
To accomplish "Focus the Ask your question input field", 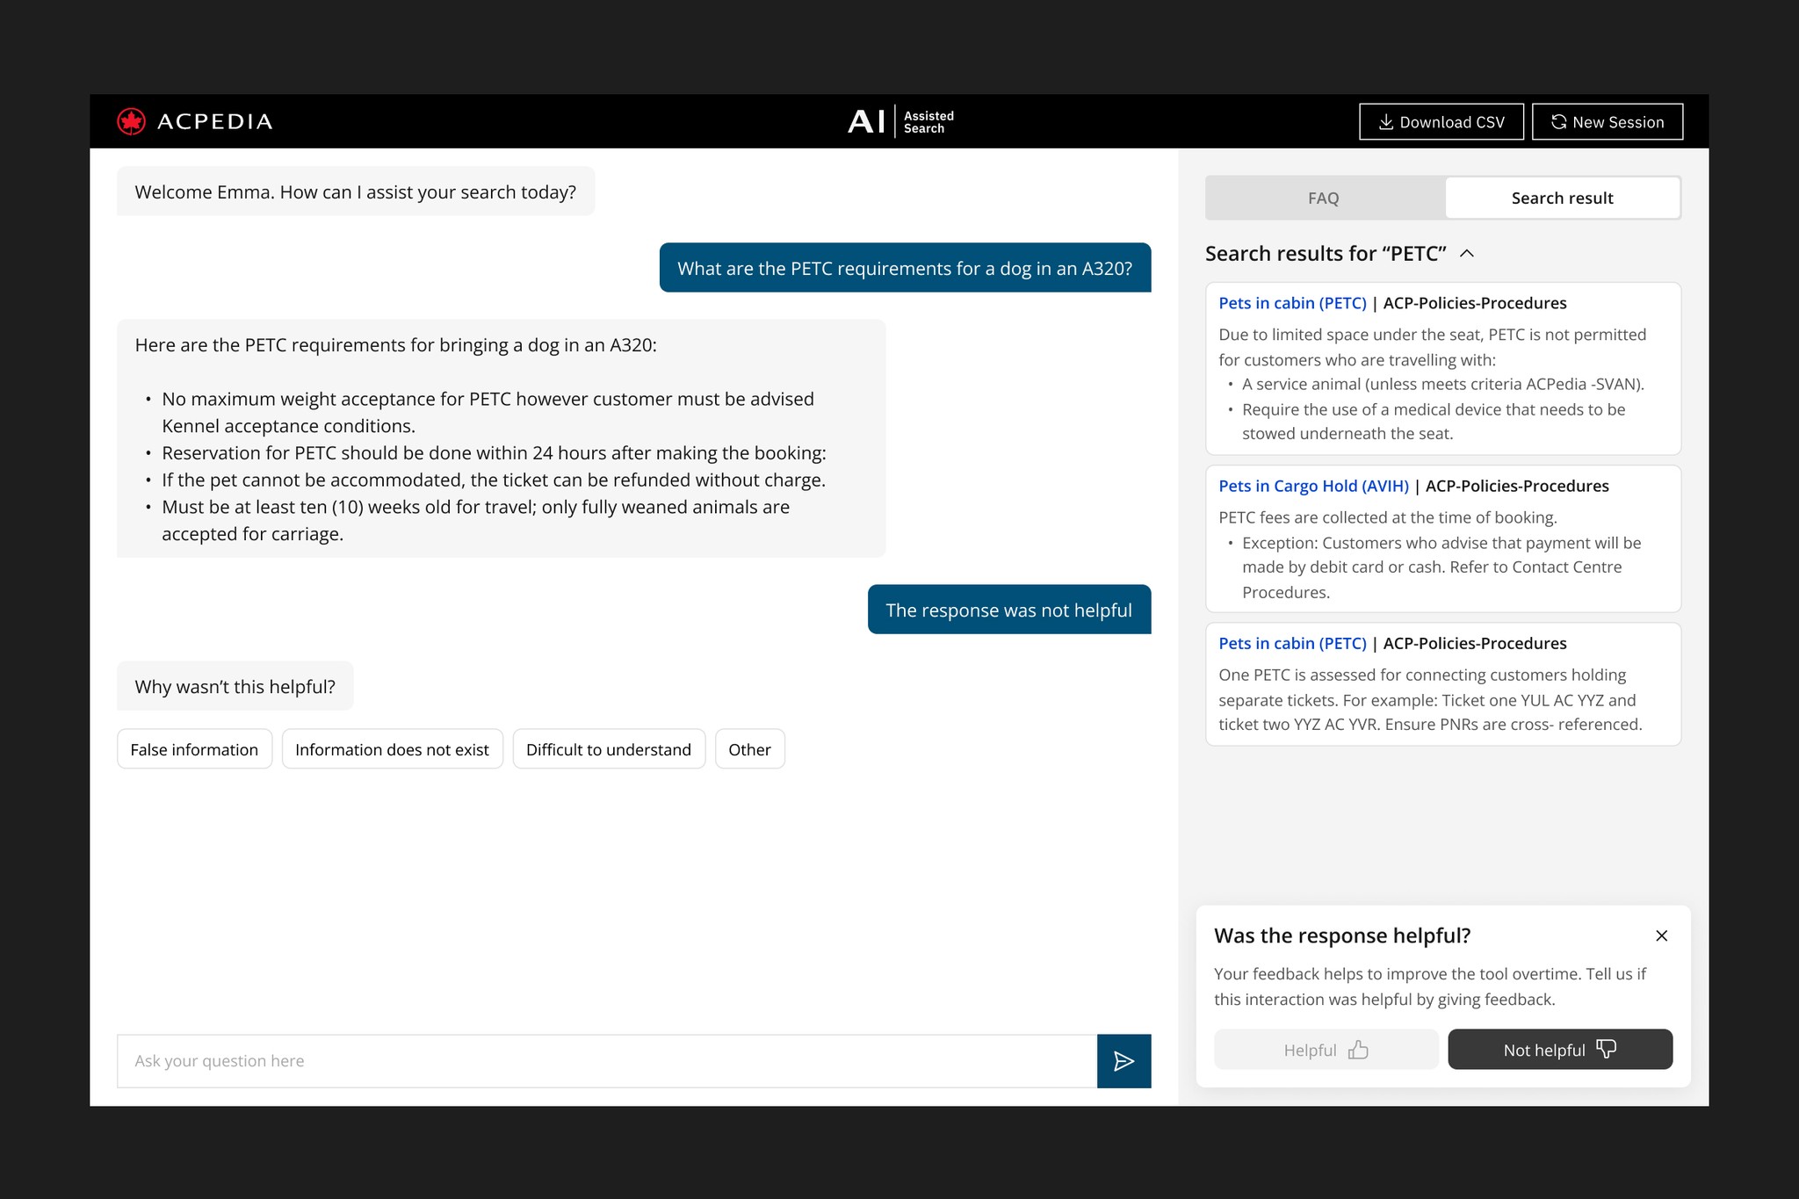I will [606, 1061].
